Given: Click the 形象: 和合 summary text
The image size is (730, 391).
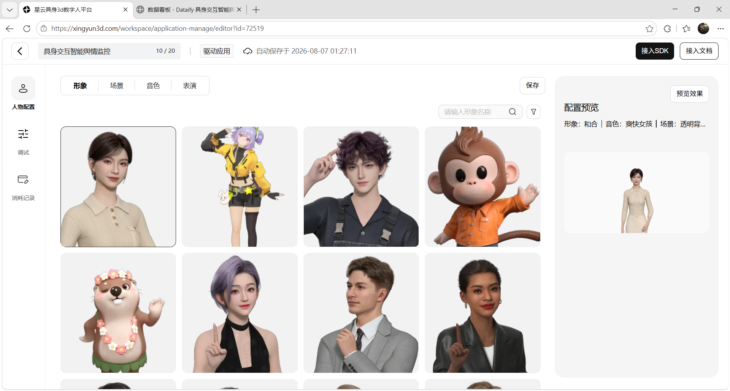Looking at the screenshot, I should (x=581, y=124).
